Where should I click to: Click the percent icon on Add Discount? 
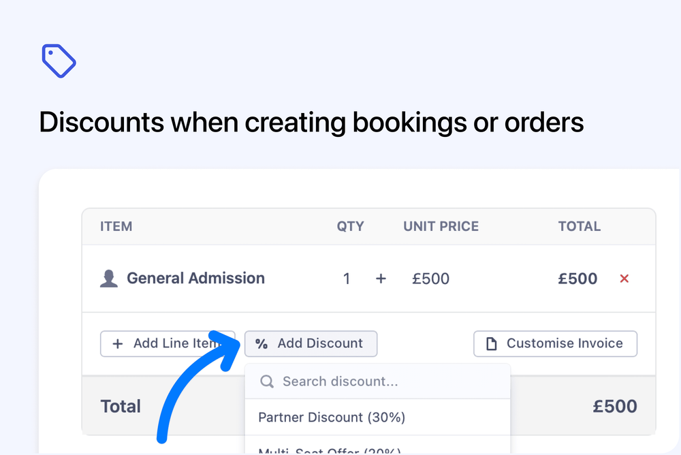[261, 344]
